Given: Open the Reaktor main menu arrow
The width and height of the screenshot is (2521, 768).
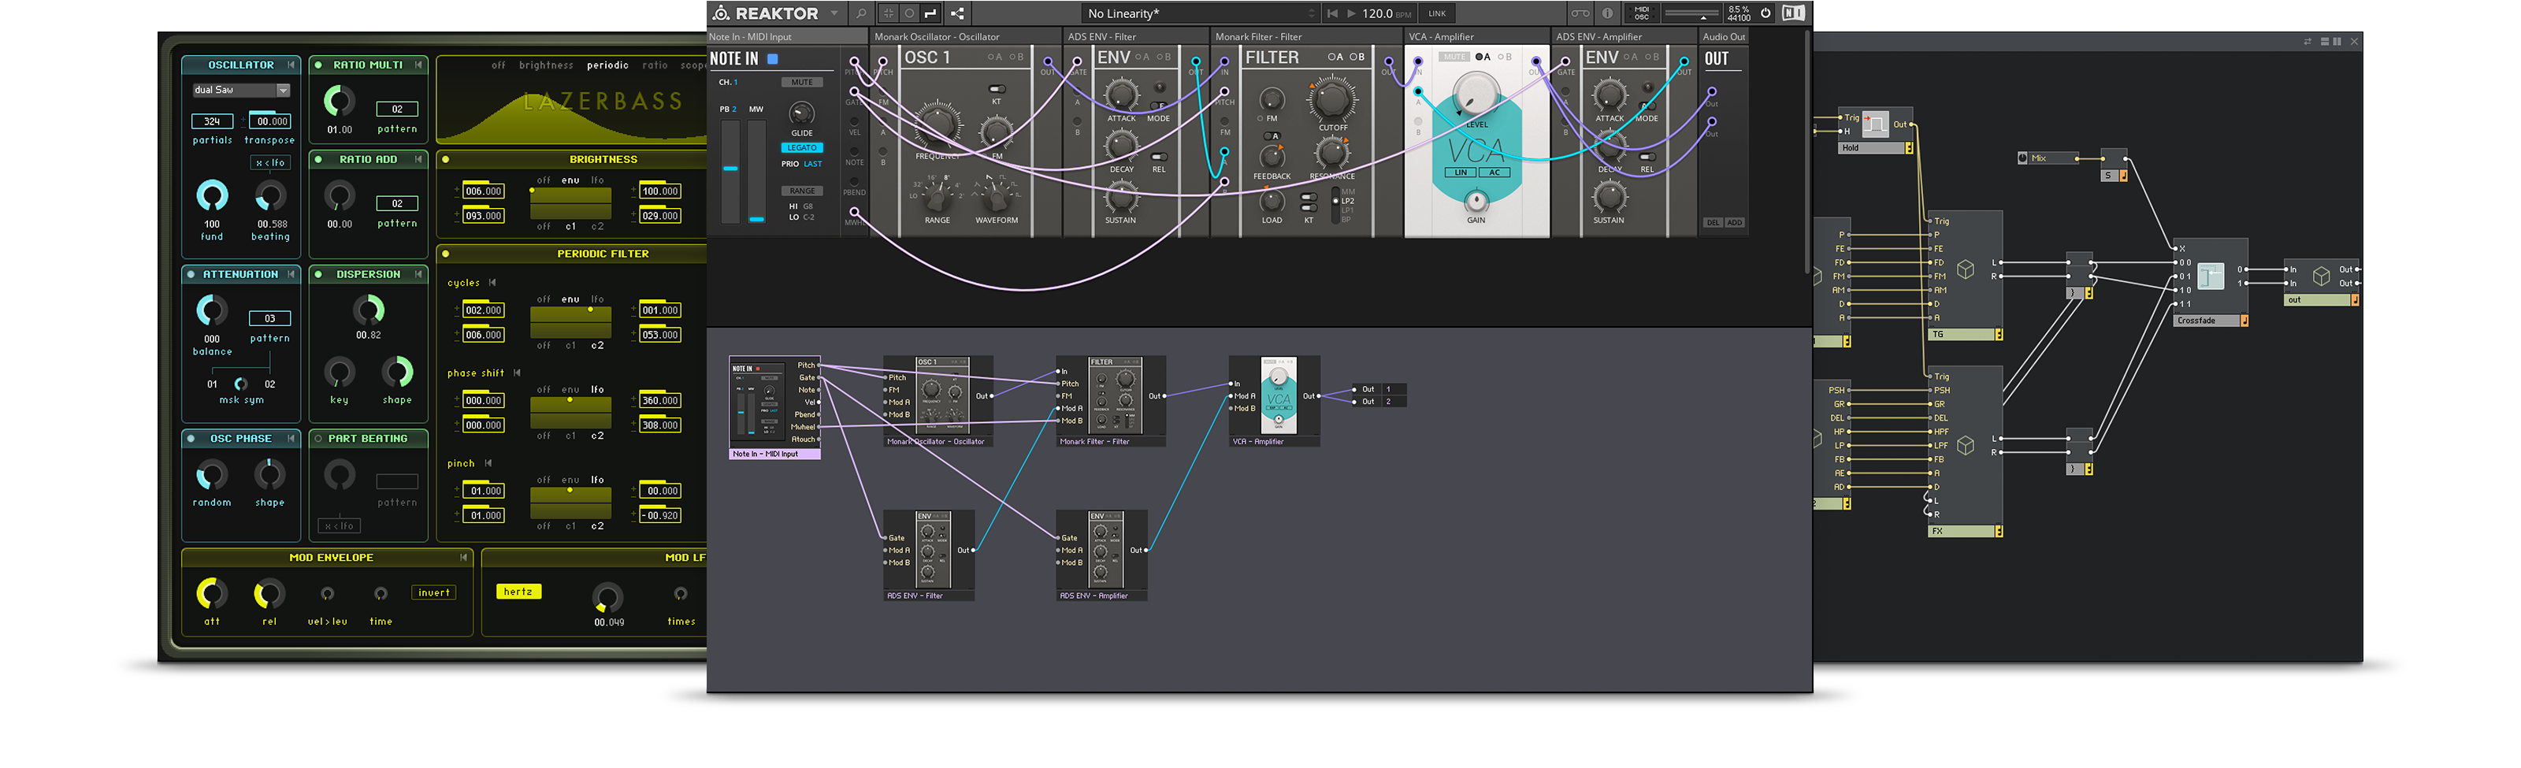Looking at the screenshot, I should coord(834,13).
